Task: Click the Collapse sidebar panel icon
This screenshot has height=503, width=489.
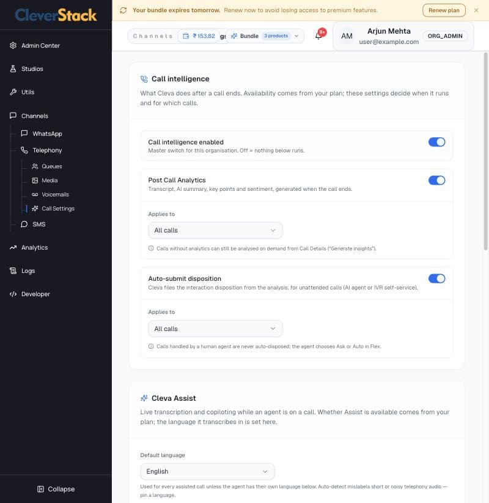Action: coord(40,489)
